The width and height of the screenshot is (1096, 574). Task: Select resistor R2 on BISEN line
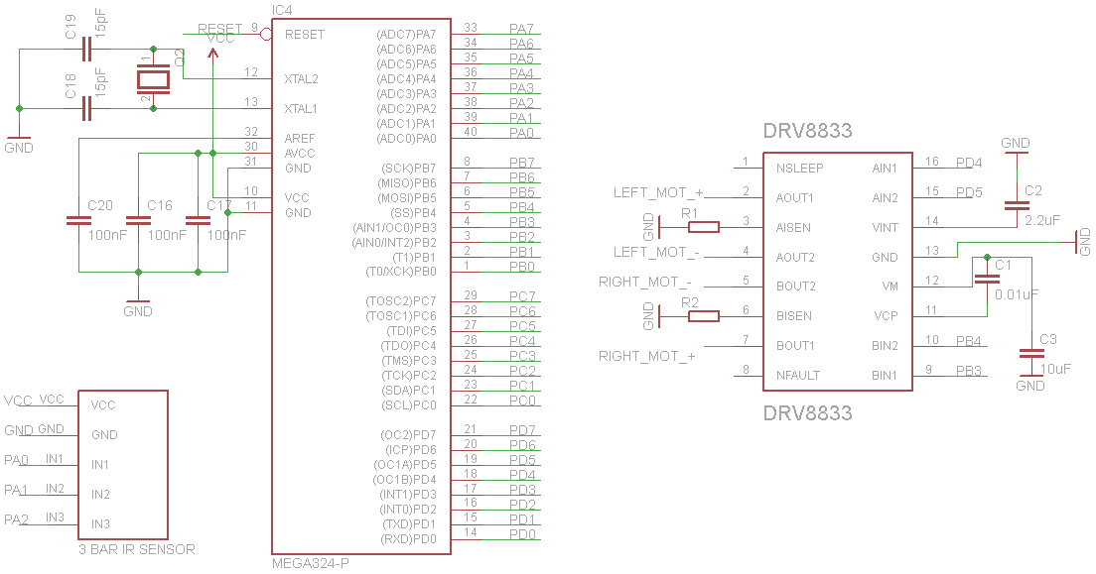click(704, 316)
